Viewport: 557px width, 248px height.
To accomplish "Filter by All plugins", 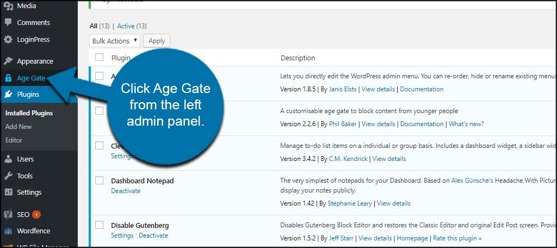I will tap(94, 26).
